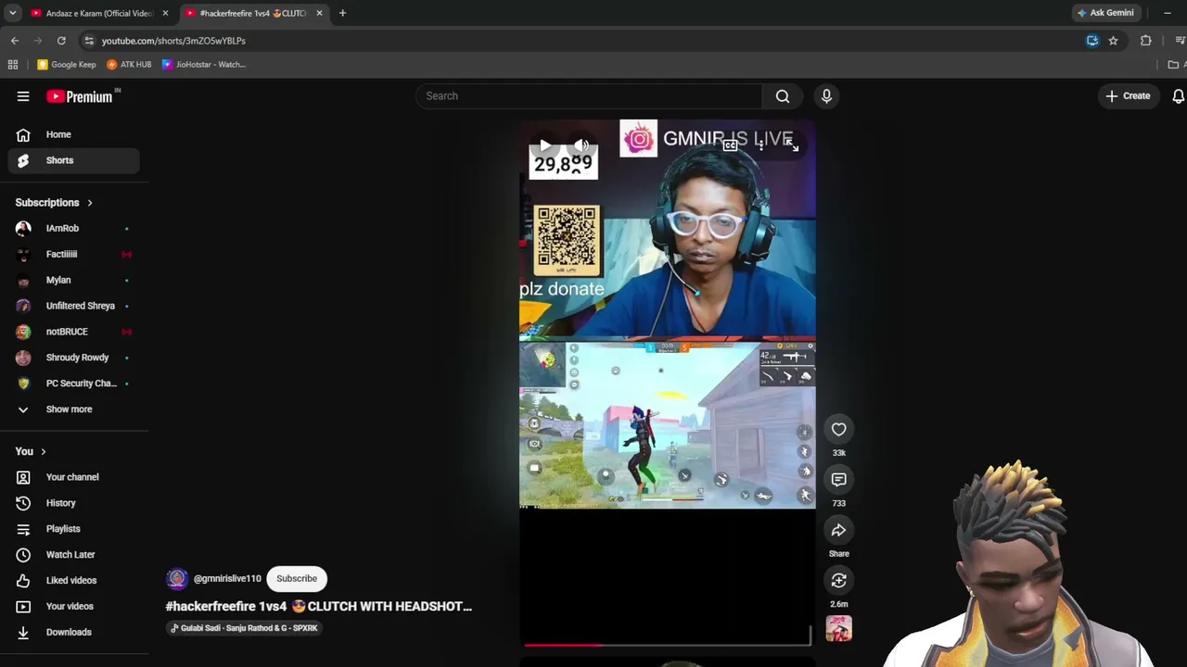Screen dimensions: 1187x667
Task: Close the #hackerfreefire tab
Action: 319,13
